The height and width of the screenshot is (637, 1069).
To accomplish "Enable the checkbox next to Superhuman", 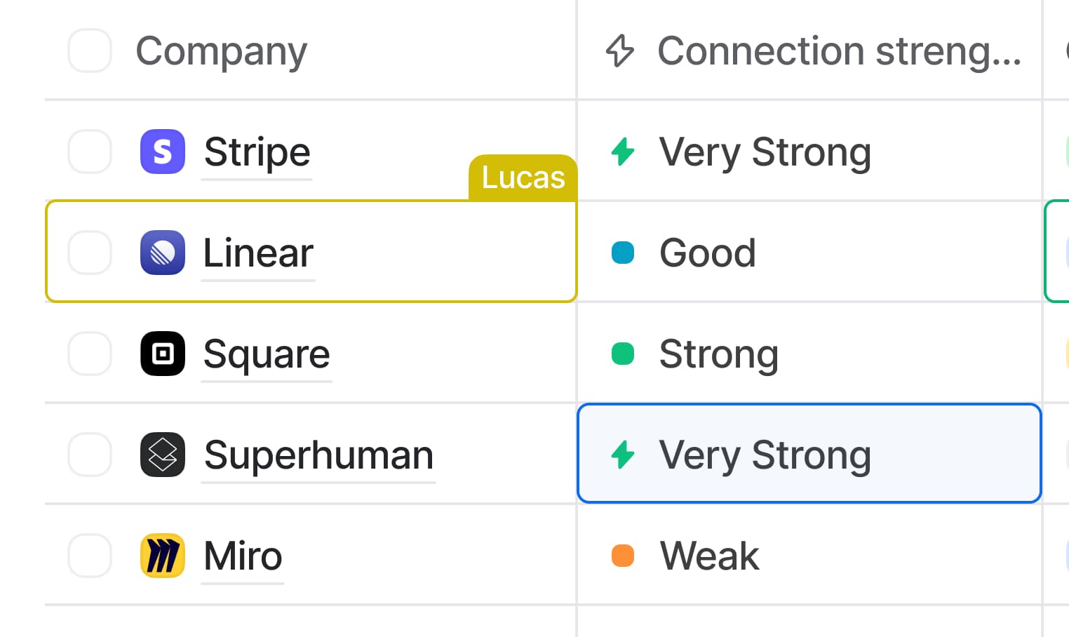I will point(90,455).
